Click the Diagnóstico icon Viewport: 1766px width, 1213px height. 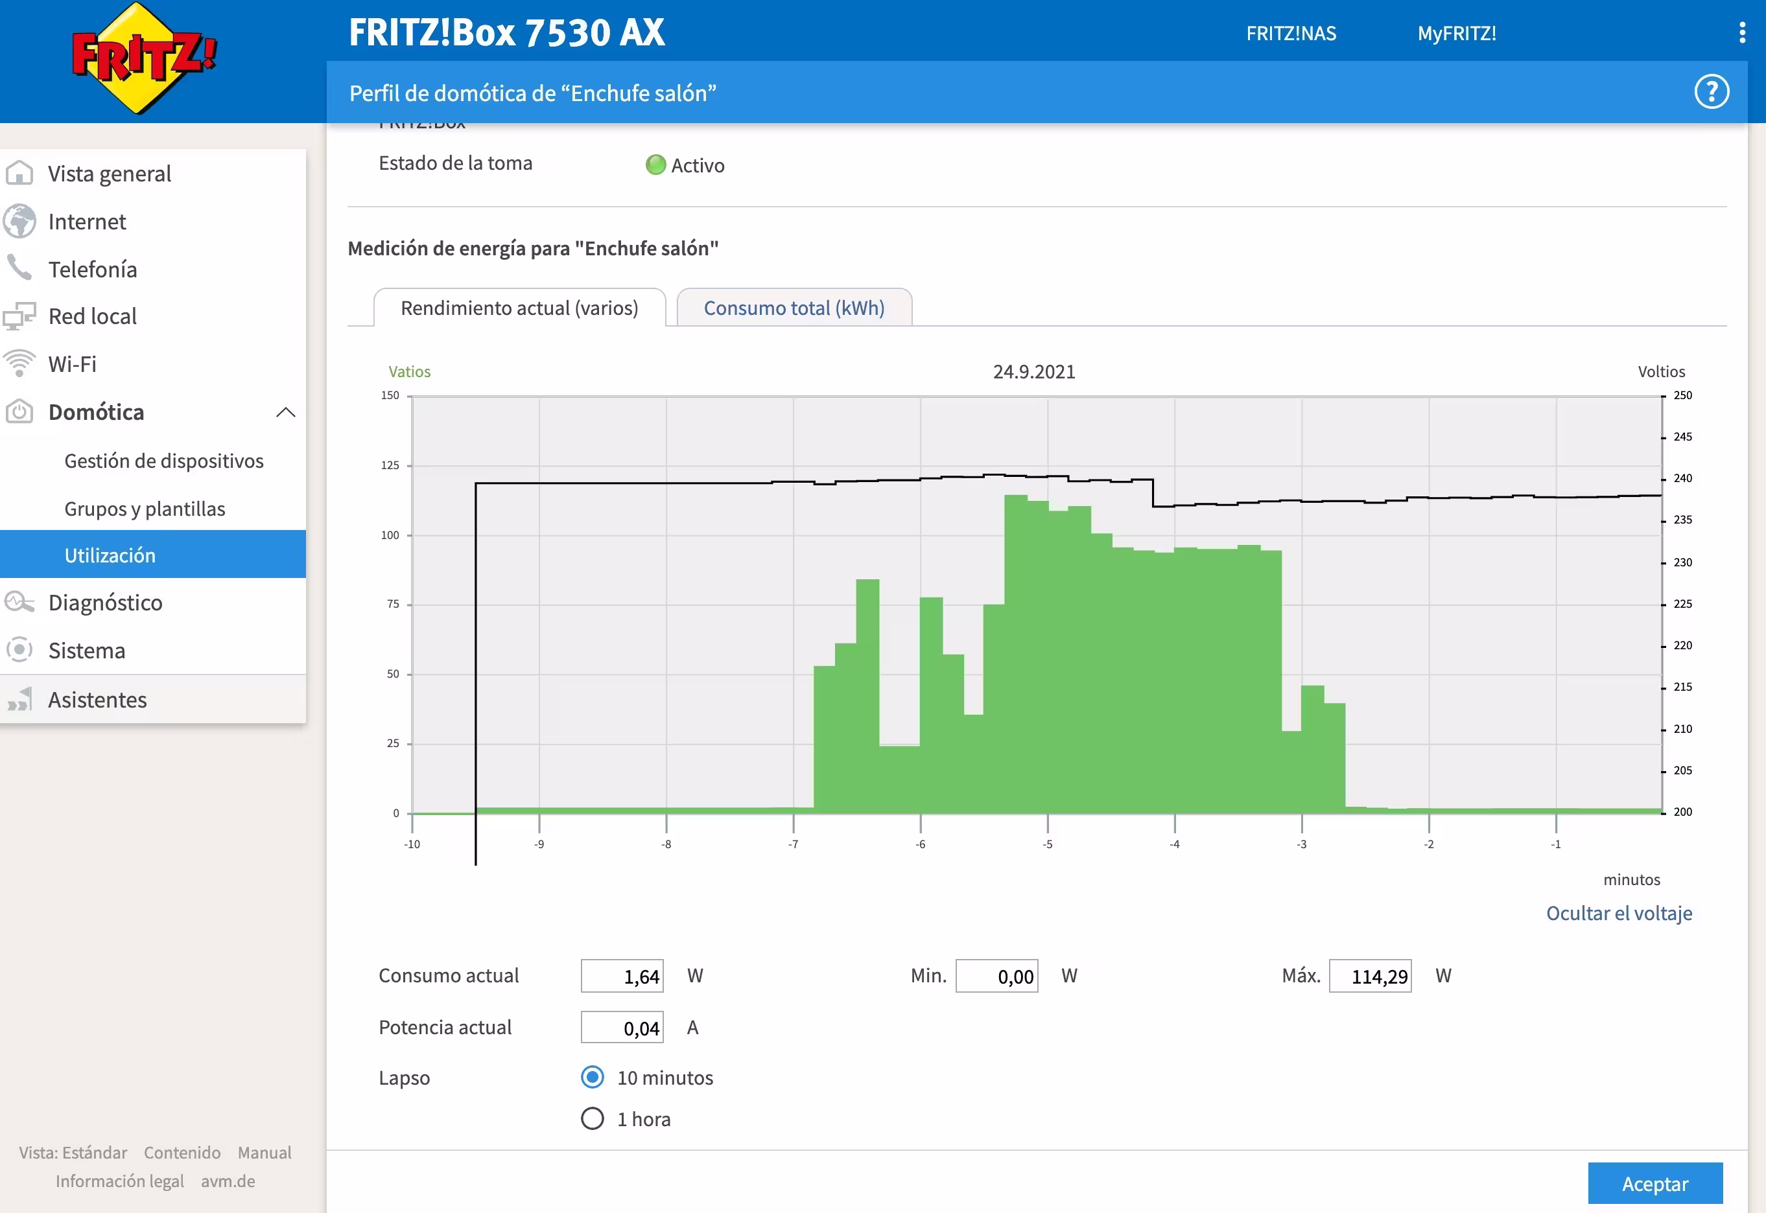point(19,602)
